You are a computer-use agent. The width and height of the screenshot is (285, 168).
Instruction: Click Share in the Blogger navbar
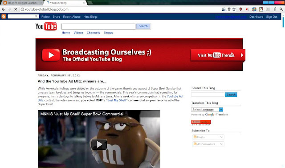coord(57,17)
